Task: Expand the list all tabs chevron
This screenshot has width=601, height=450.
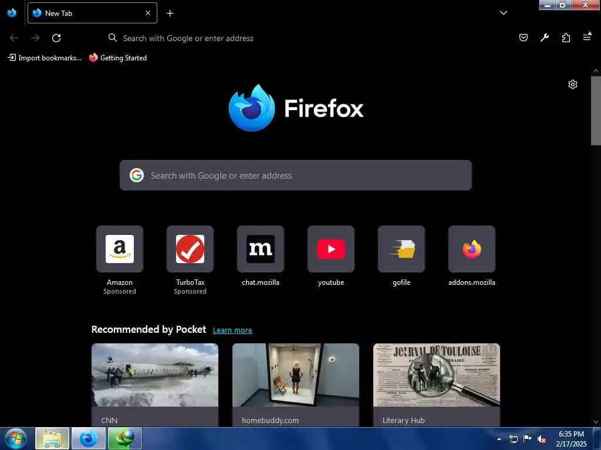Action: click(x=503, y=13)
